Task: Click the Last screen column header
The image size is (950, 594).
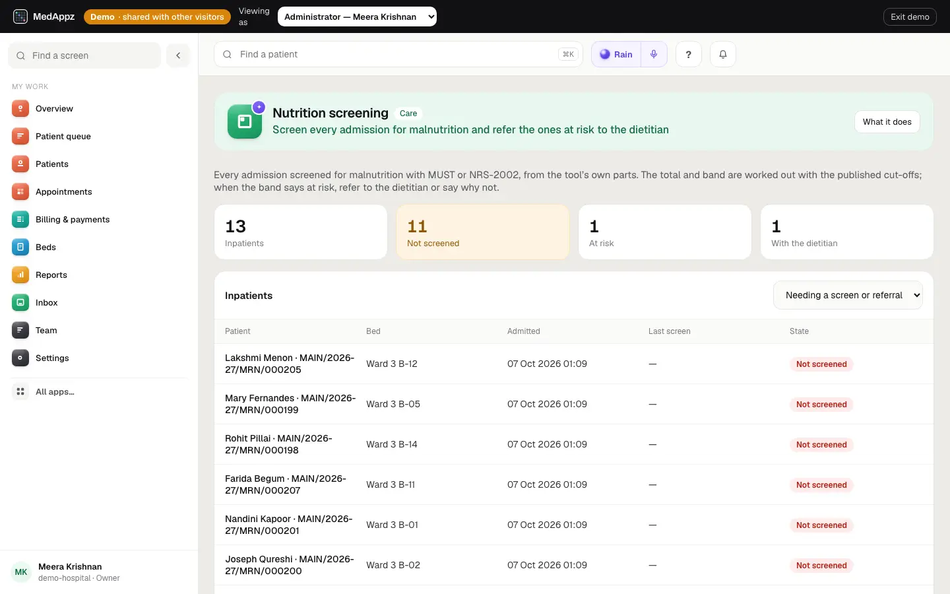Action: click(670, 331)
